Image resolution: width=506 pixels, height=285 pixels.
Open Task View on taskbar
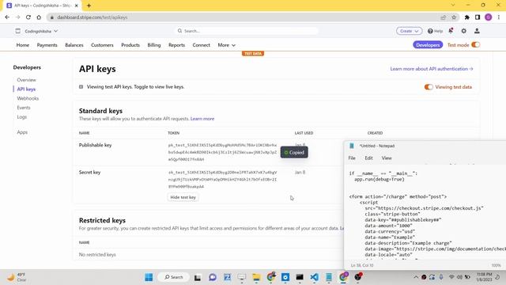(198, 277)
